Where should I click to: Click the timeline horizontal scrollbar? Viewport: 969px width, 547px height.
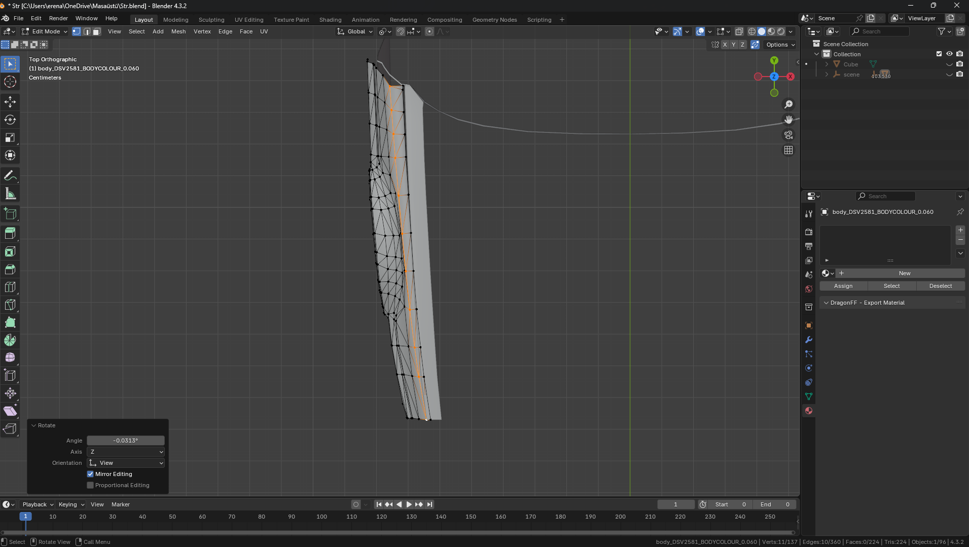tap(398, 532)
